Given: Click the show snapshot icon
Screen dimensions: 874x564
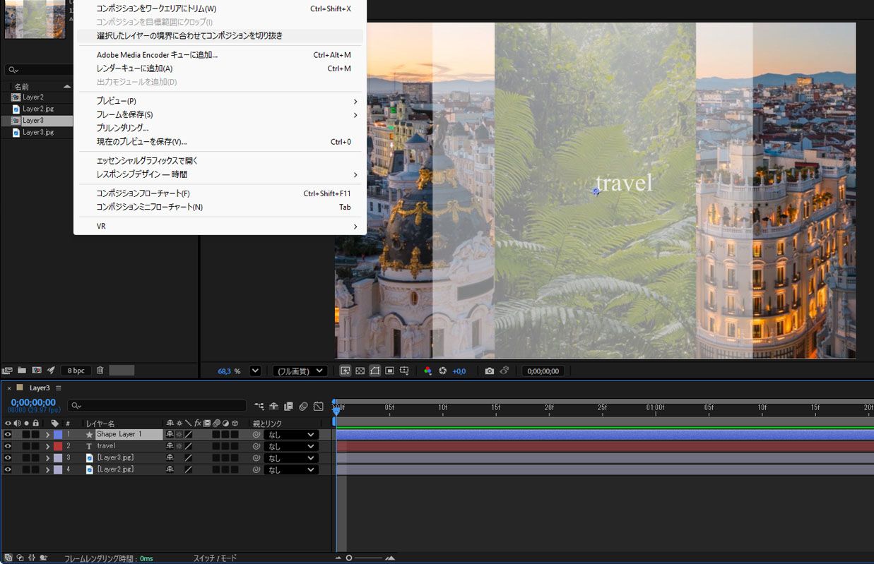Looking at the screenshot, I should pyautogui.click(x=504, y=371).
